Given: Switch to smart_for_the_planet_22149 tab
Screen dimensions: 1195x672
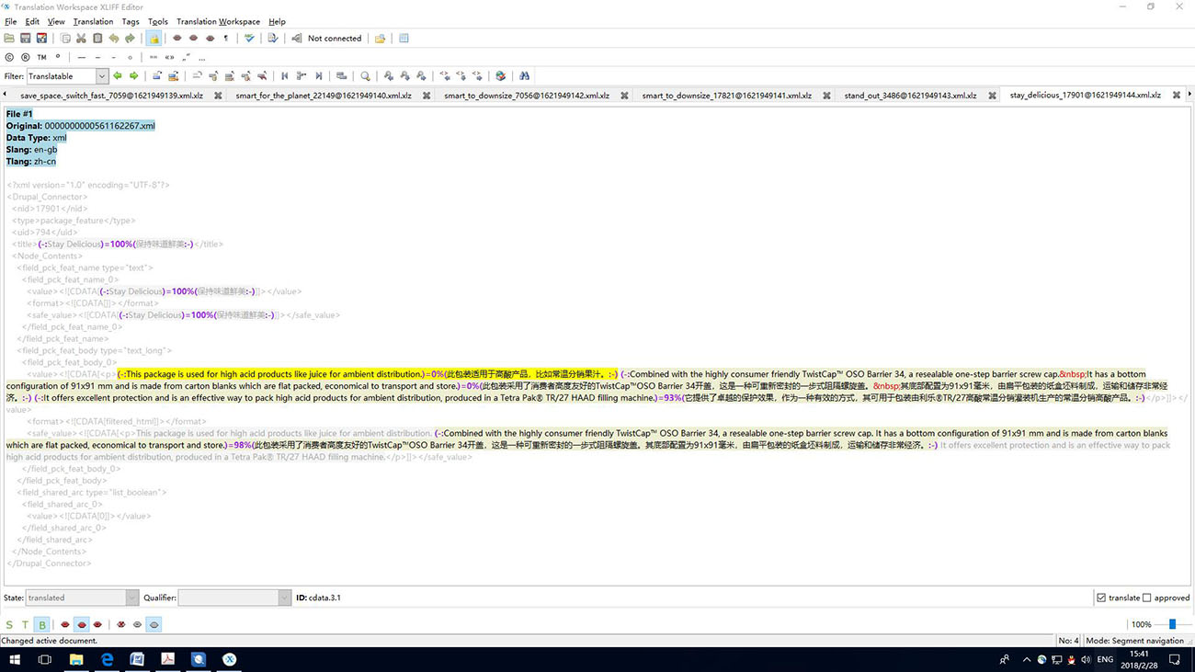Looking at the screenshot, I should pos(324,96).
